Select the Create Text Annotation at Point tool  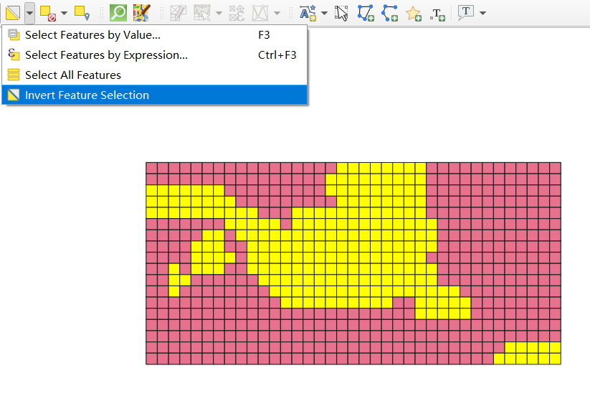(437, 14)
